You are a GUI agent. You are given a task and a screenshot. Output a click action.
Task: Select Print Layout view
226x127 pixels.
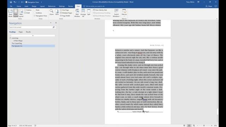tap(16, 13)
